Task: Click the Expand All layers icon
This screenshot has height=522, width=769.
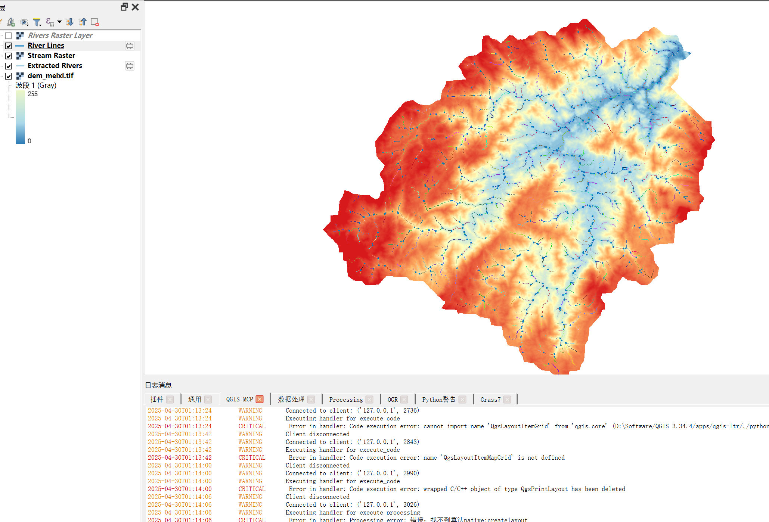Action: [x=69, y=22]
